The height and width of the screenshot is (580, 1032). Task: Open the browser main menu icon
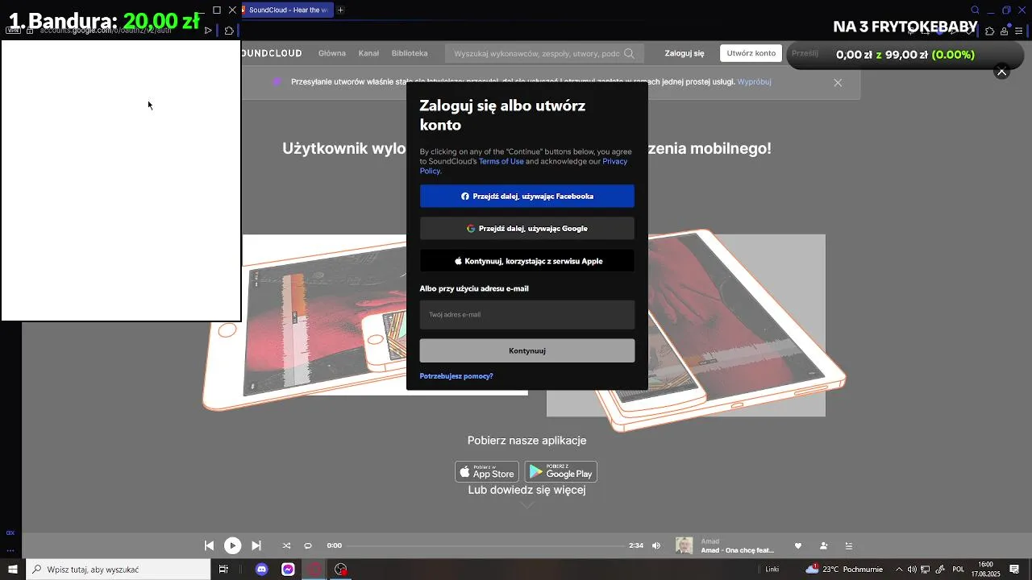1019,31
